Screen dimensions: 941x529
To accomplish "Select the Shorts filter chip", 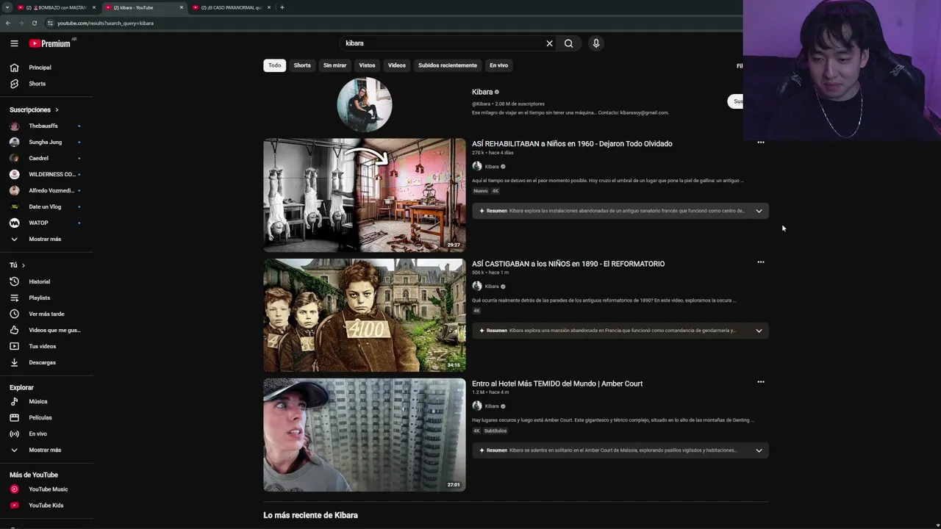I will pos(302,65).
